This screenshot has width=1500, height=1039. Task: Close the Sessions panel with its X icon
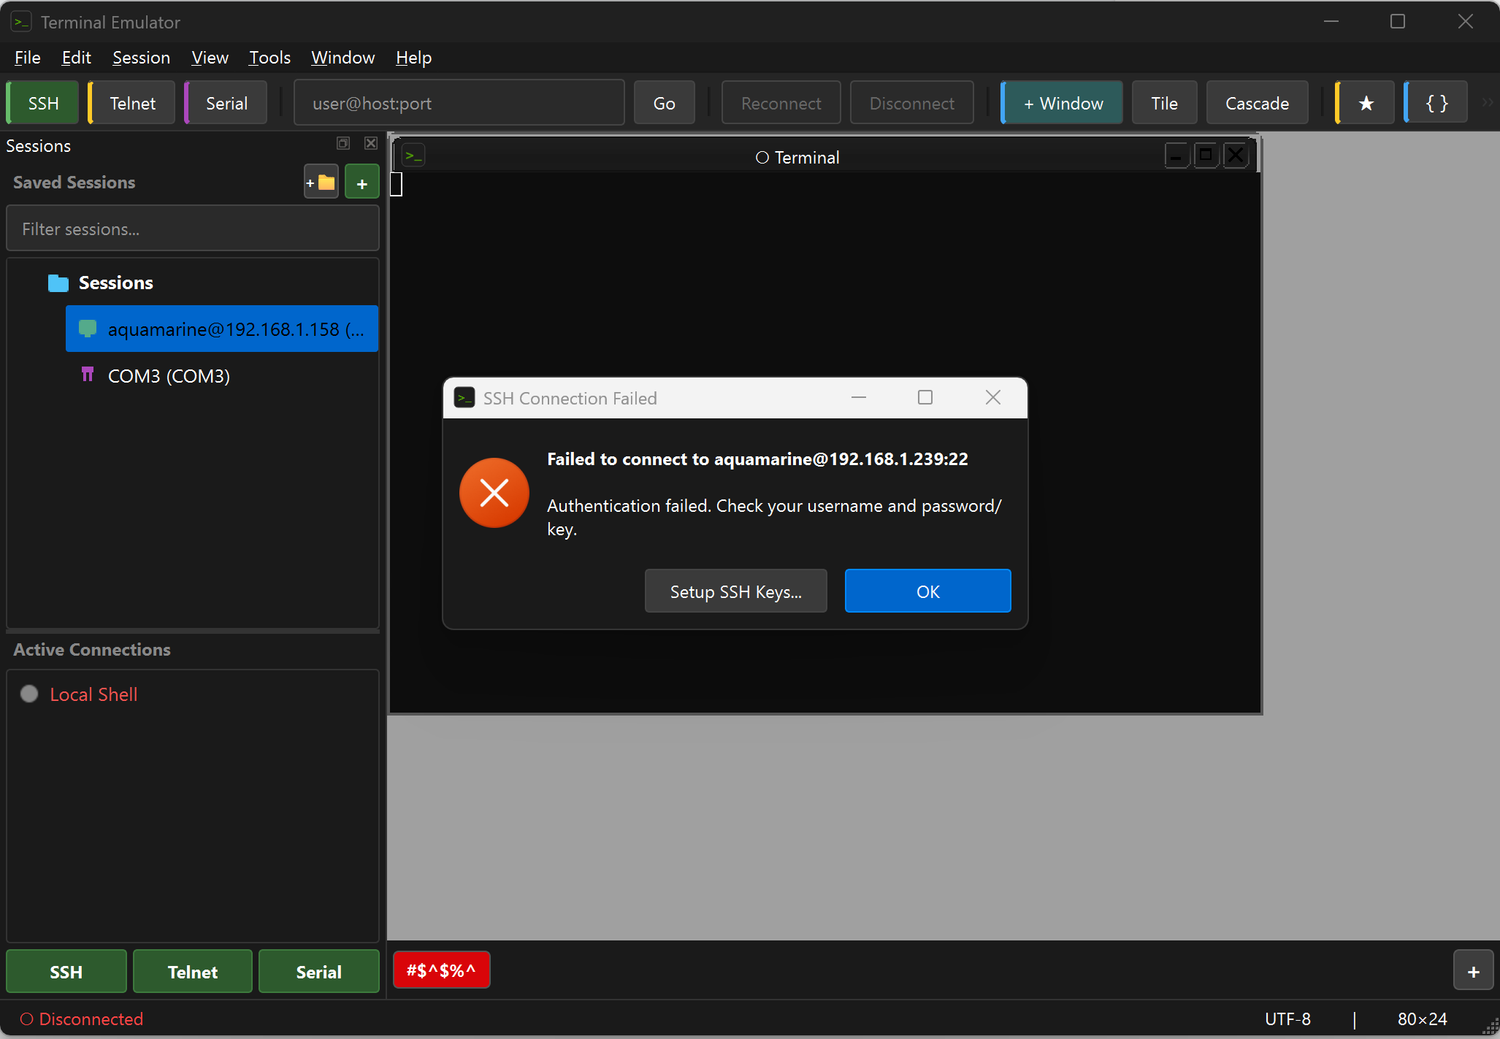[x=371, y=143]
